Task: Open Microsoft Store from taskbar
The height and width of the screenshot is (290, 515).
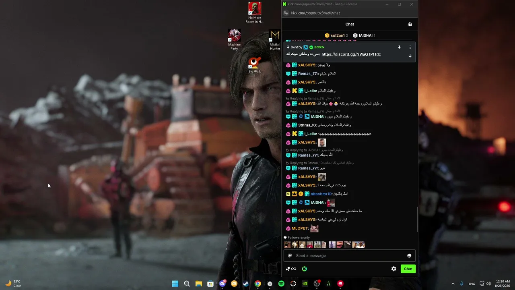Action: pyautogui.click(x=210, y=284)
